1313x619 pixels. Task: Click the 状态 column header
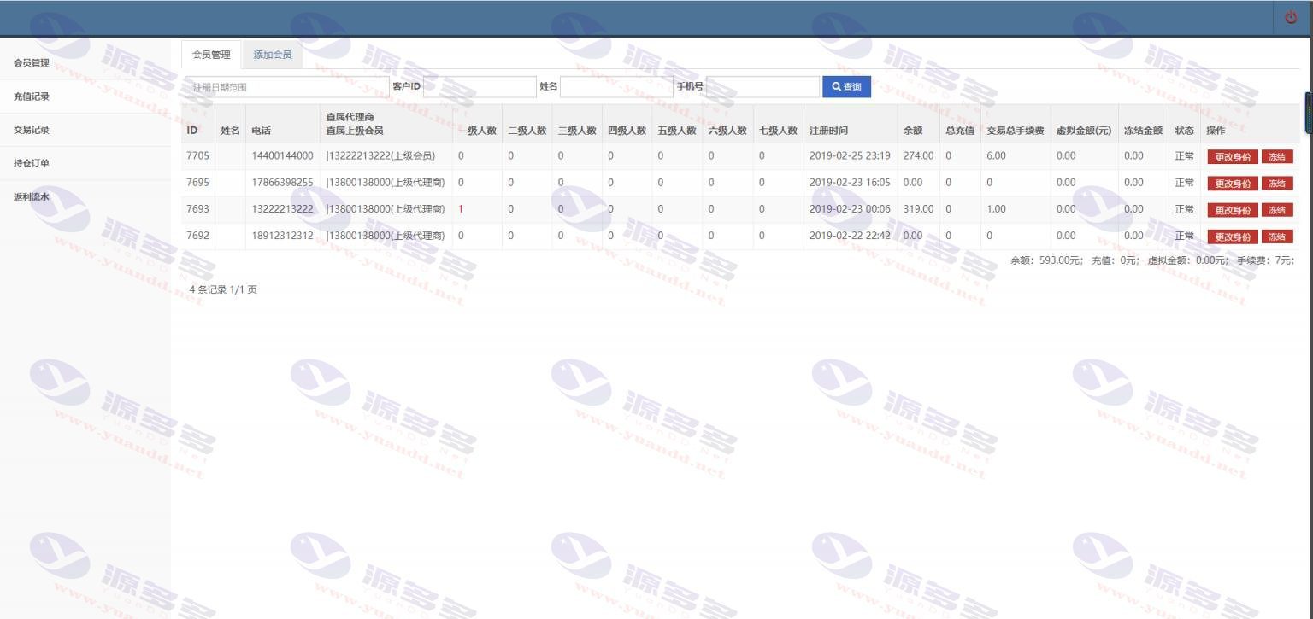coord(1184,131)
